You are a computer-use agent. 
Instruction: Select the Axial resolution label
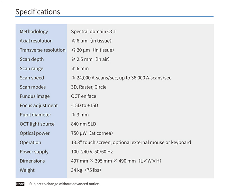(36, 41)
